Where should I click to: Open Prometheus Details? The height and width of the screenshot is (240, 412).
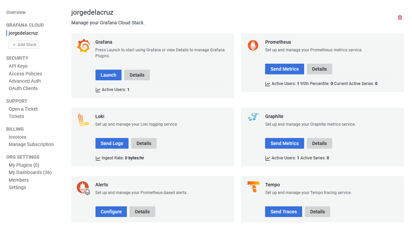tap(320, 69)
